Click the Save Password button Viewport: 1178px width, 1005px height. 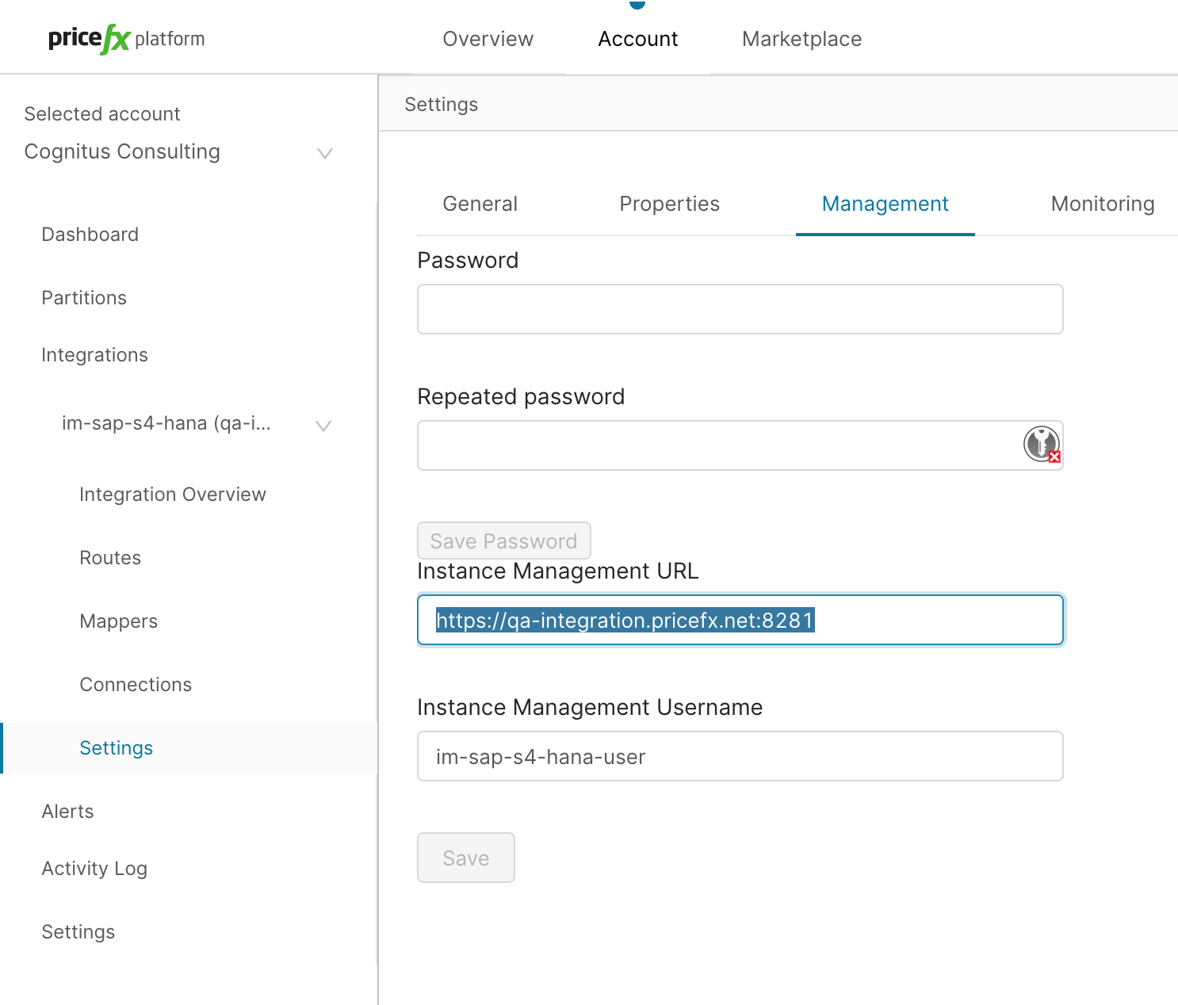(503, 541)
